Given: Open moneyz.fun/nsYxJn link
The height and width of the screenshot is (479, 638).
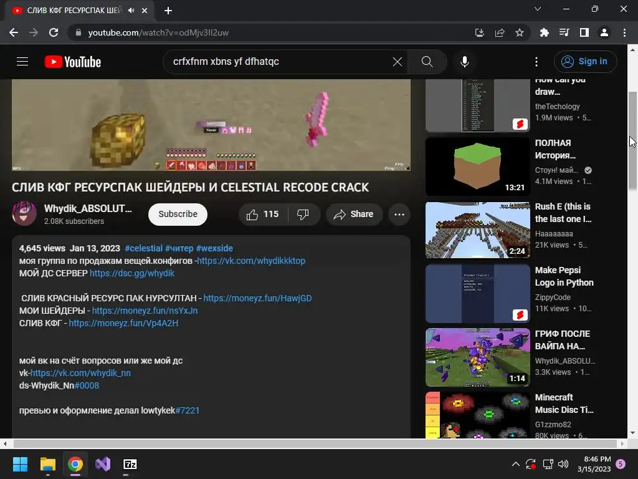Looking at the screenshot, I should click(x=145, y=311).
